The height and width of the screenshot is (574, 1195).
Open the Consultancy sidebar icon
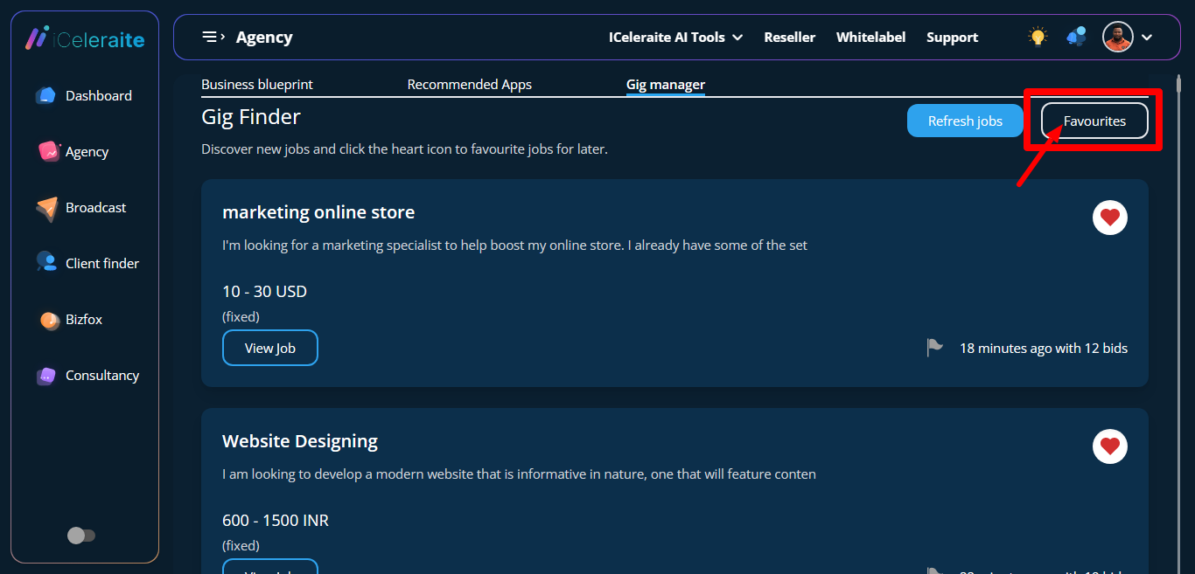pos(46,376)
